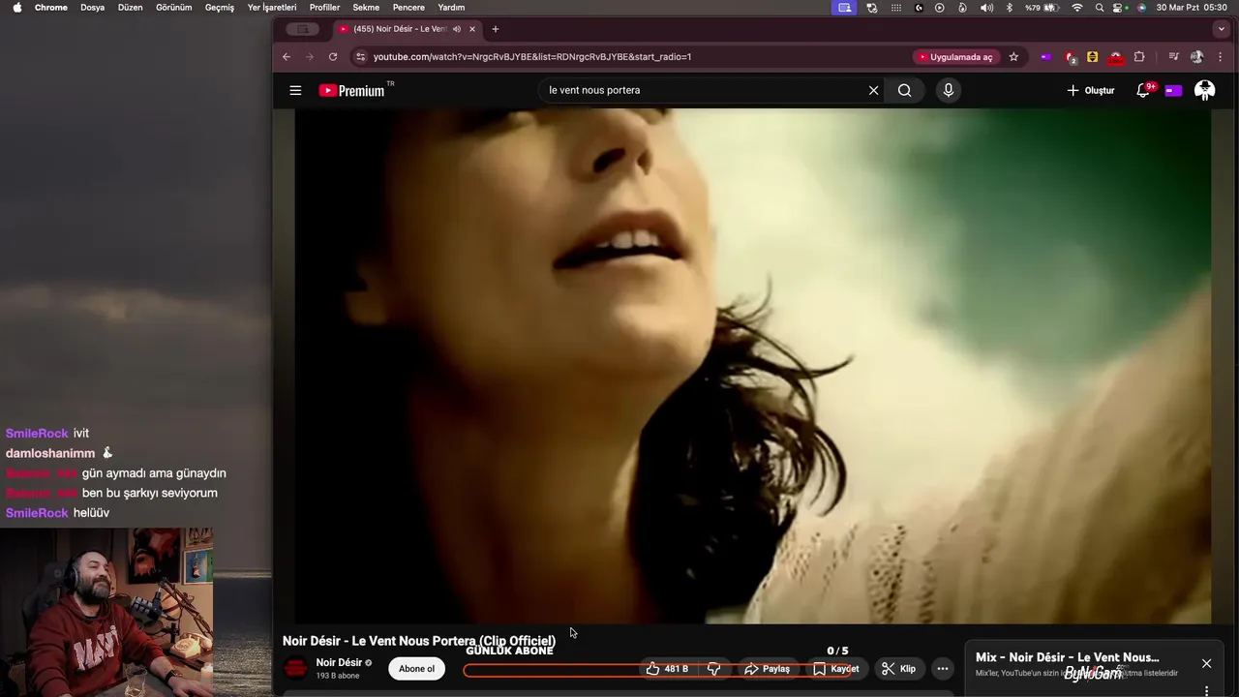Click the purple icon beside notifications
Image resolution: width=1239 pixels, height=697 pixels.
pyautogui.click(x=1173, y=90)
